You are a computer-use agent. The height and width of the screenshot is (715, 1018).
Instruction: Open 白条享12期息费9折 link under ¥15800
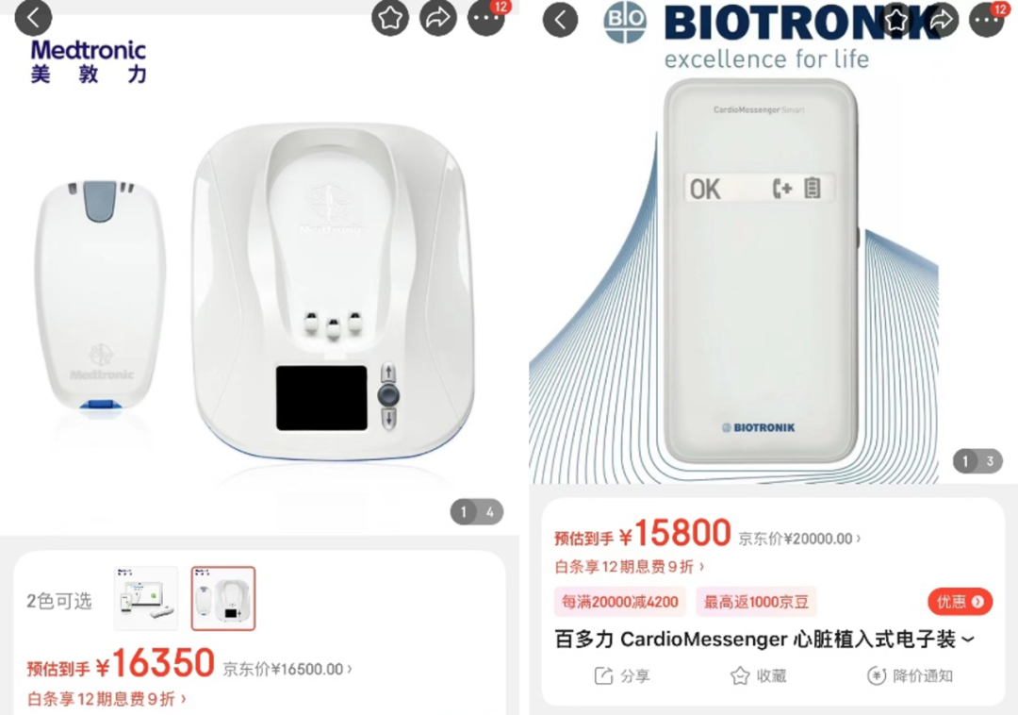[630, 567]
